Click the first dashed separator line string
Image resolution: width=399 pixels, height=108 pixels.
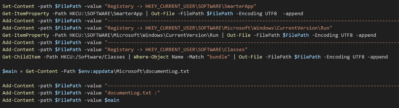pyautogui.click(x=252, y=21)
